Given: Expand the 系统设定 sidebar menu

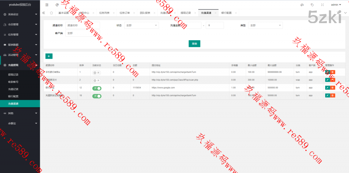Looking at the screenshot, I should point(20,14).
